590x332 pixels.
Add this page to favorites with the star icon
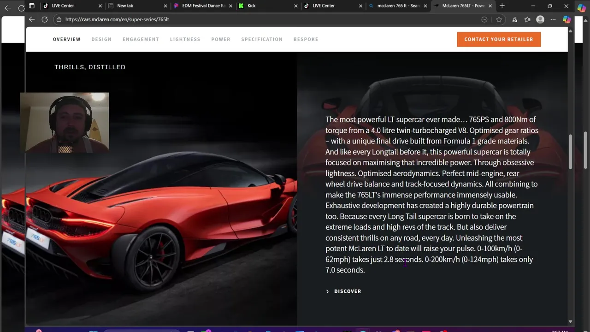pos(499,19)
